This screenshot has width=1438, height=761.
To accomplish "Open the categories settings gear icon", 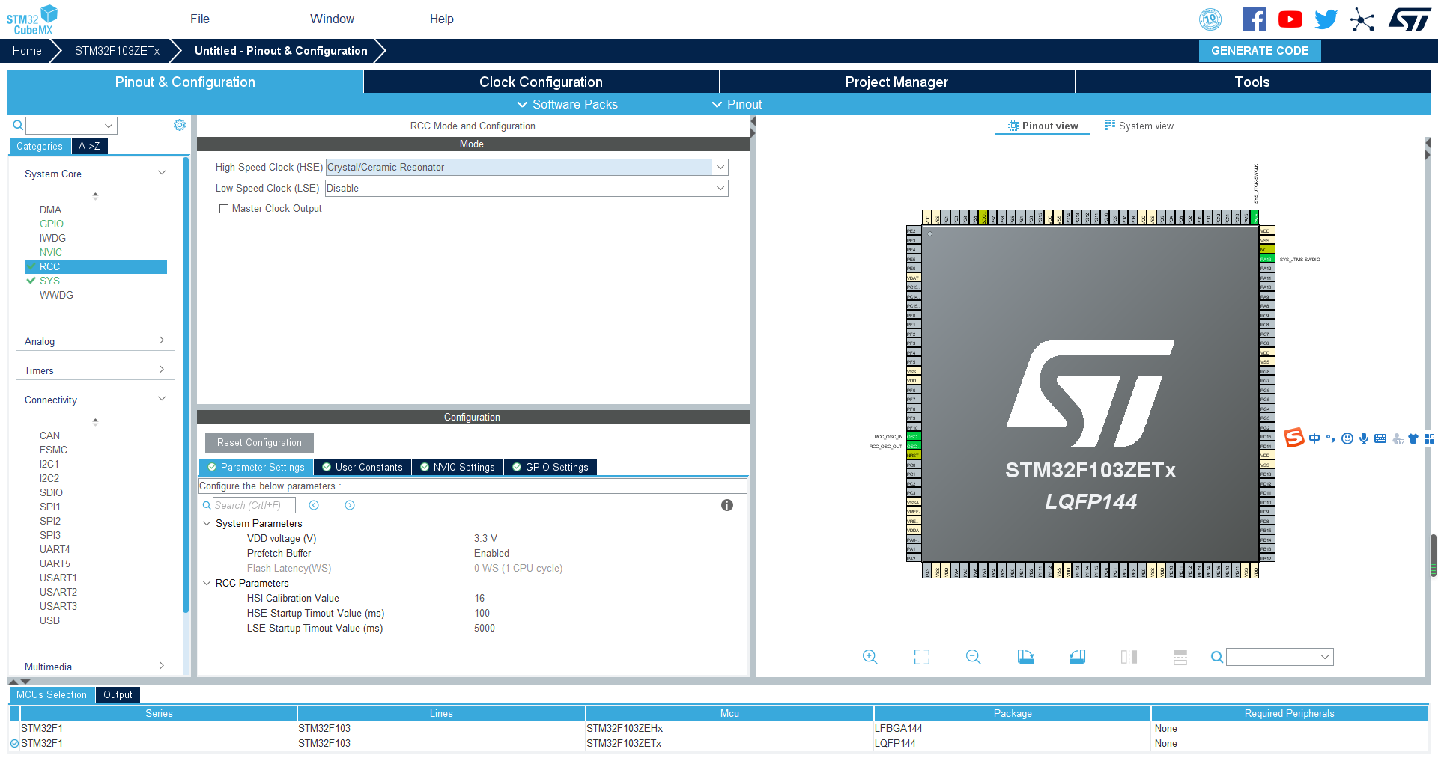I will 180,125.
